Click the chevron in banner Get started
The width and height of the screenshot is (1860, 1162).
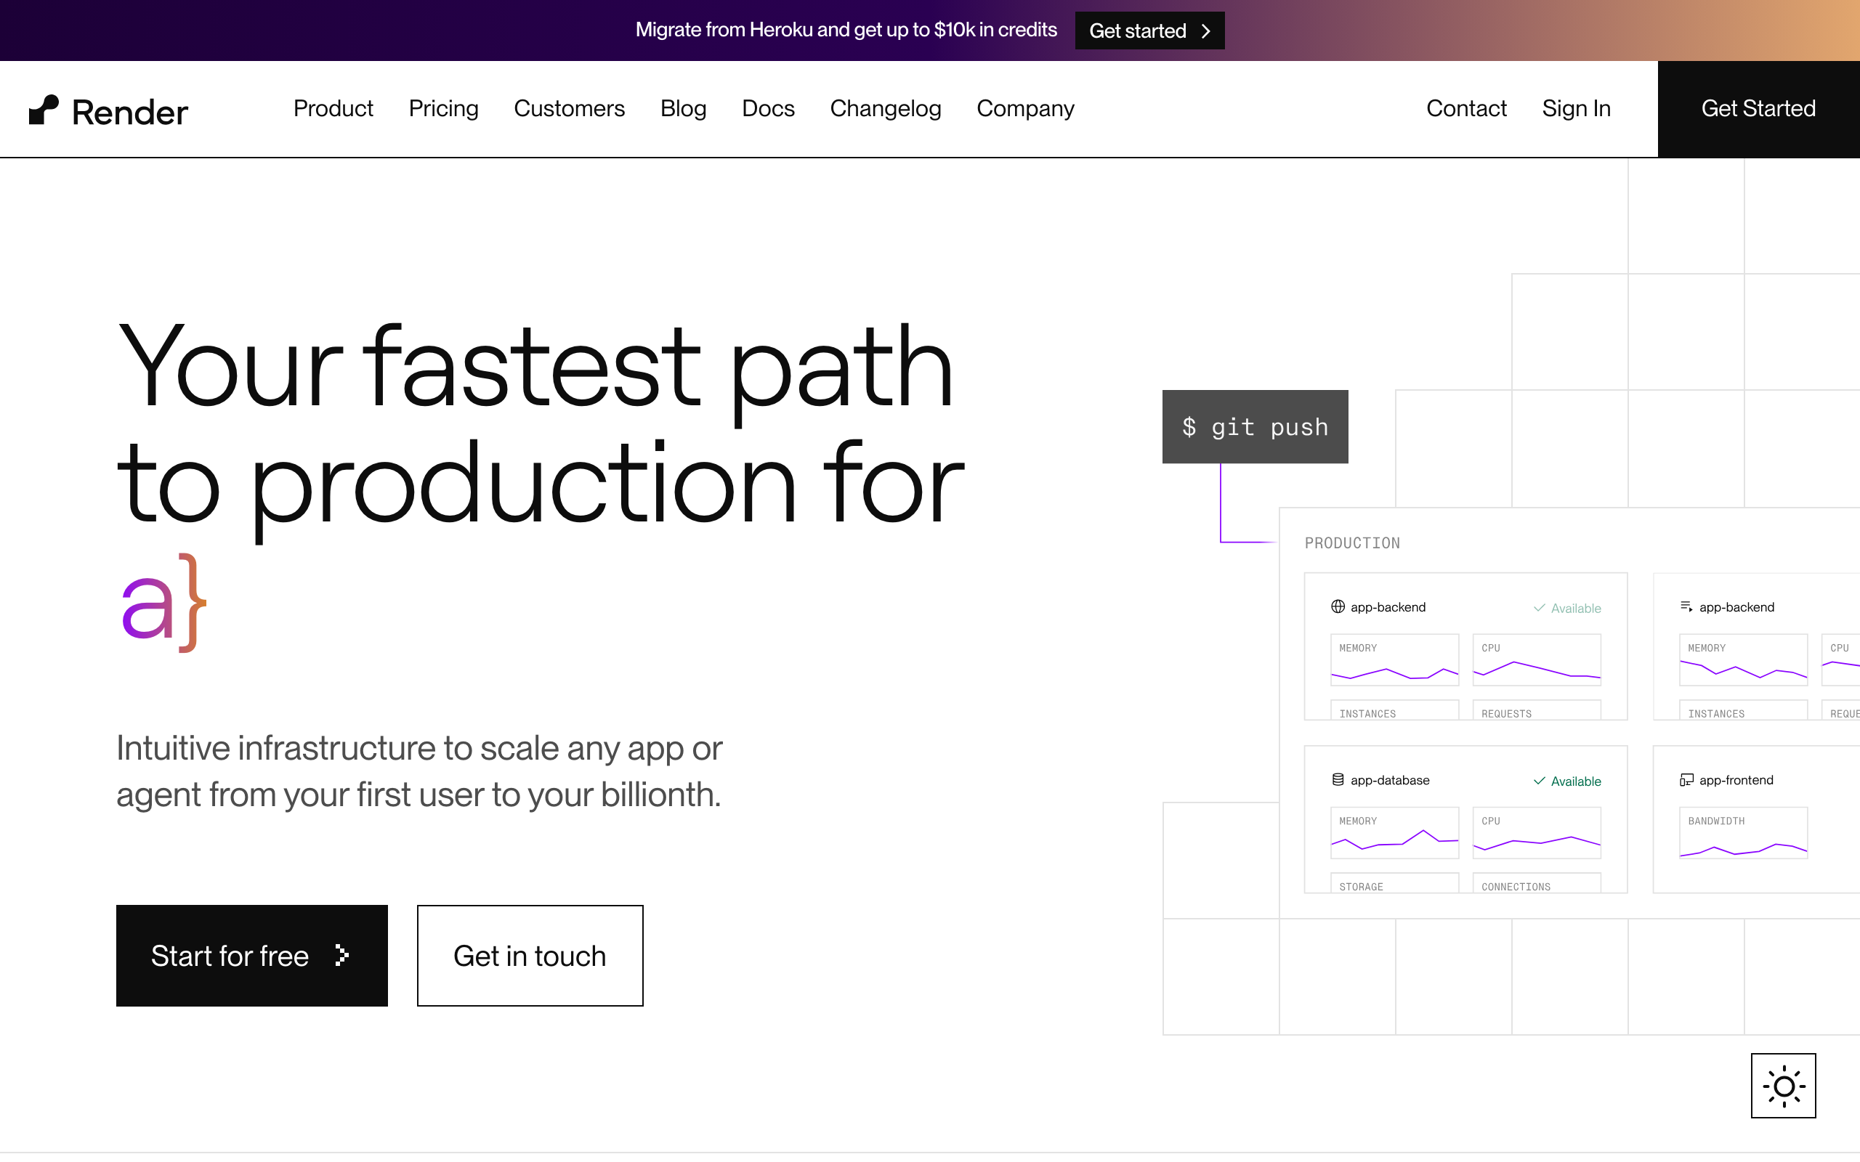[1206, 31]
